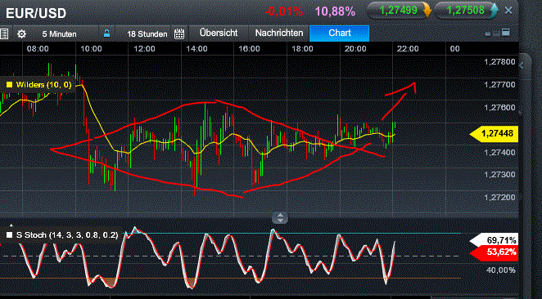Close the EUR/USD chart panel
The image size is (542, 299).
[508, 11]
